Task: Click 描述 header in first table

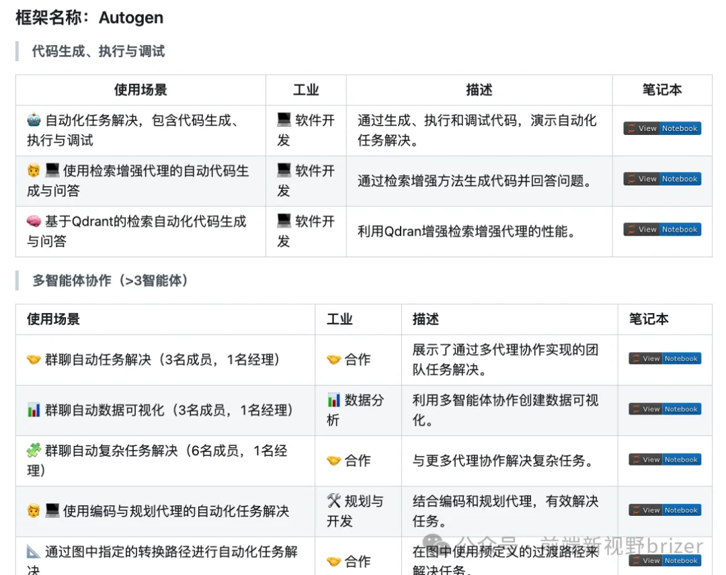Action: pos(479,90)
